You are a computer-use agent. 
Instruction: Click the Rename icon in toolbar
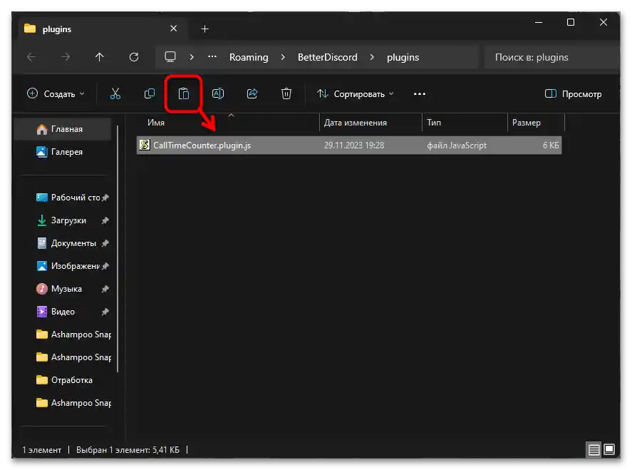pyautogui.click(x=218, y=93)
